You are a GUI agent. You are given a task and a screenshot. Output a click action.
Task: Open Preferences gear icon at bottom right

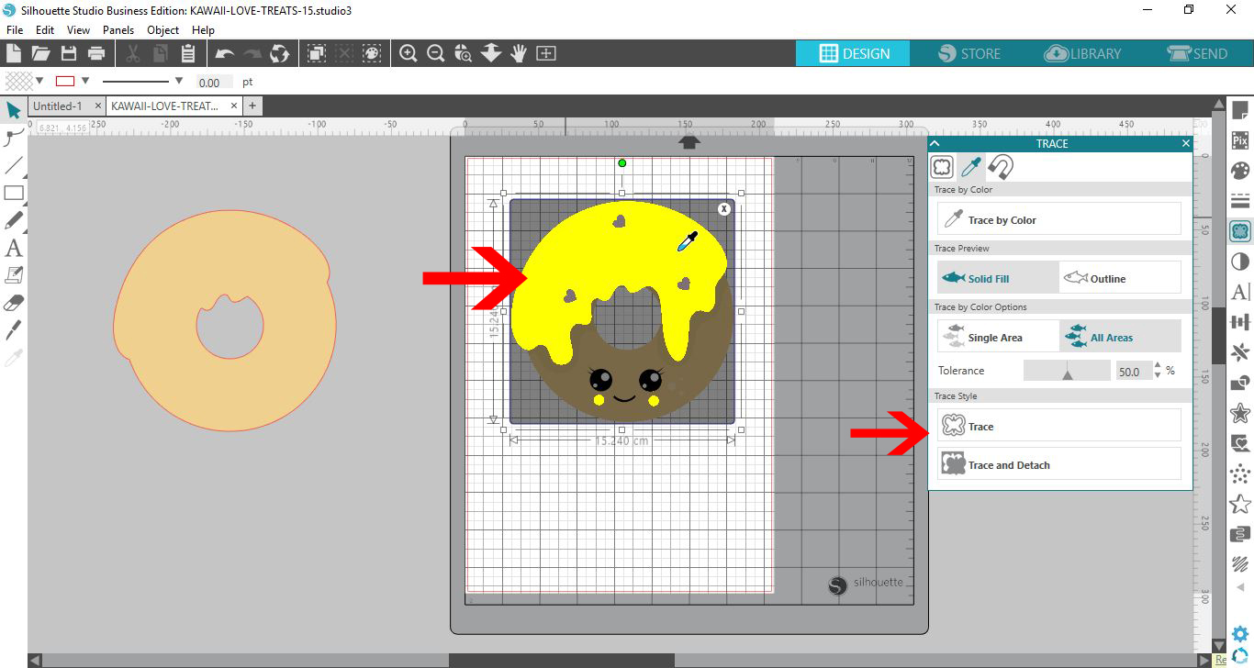coord(1240,633)
